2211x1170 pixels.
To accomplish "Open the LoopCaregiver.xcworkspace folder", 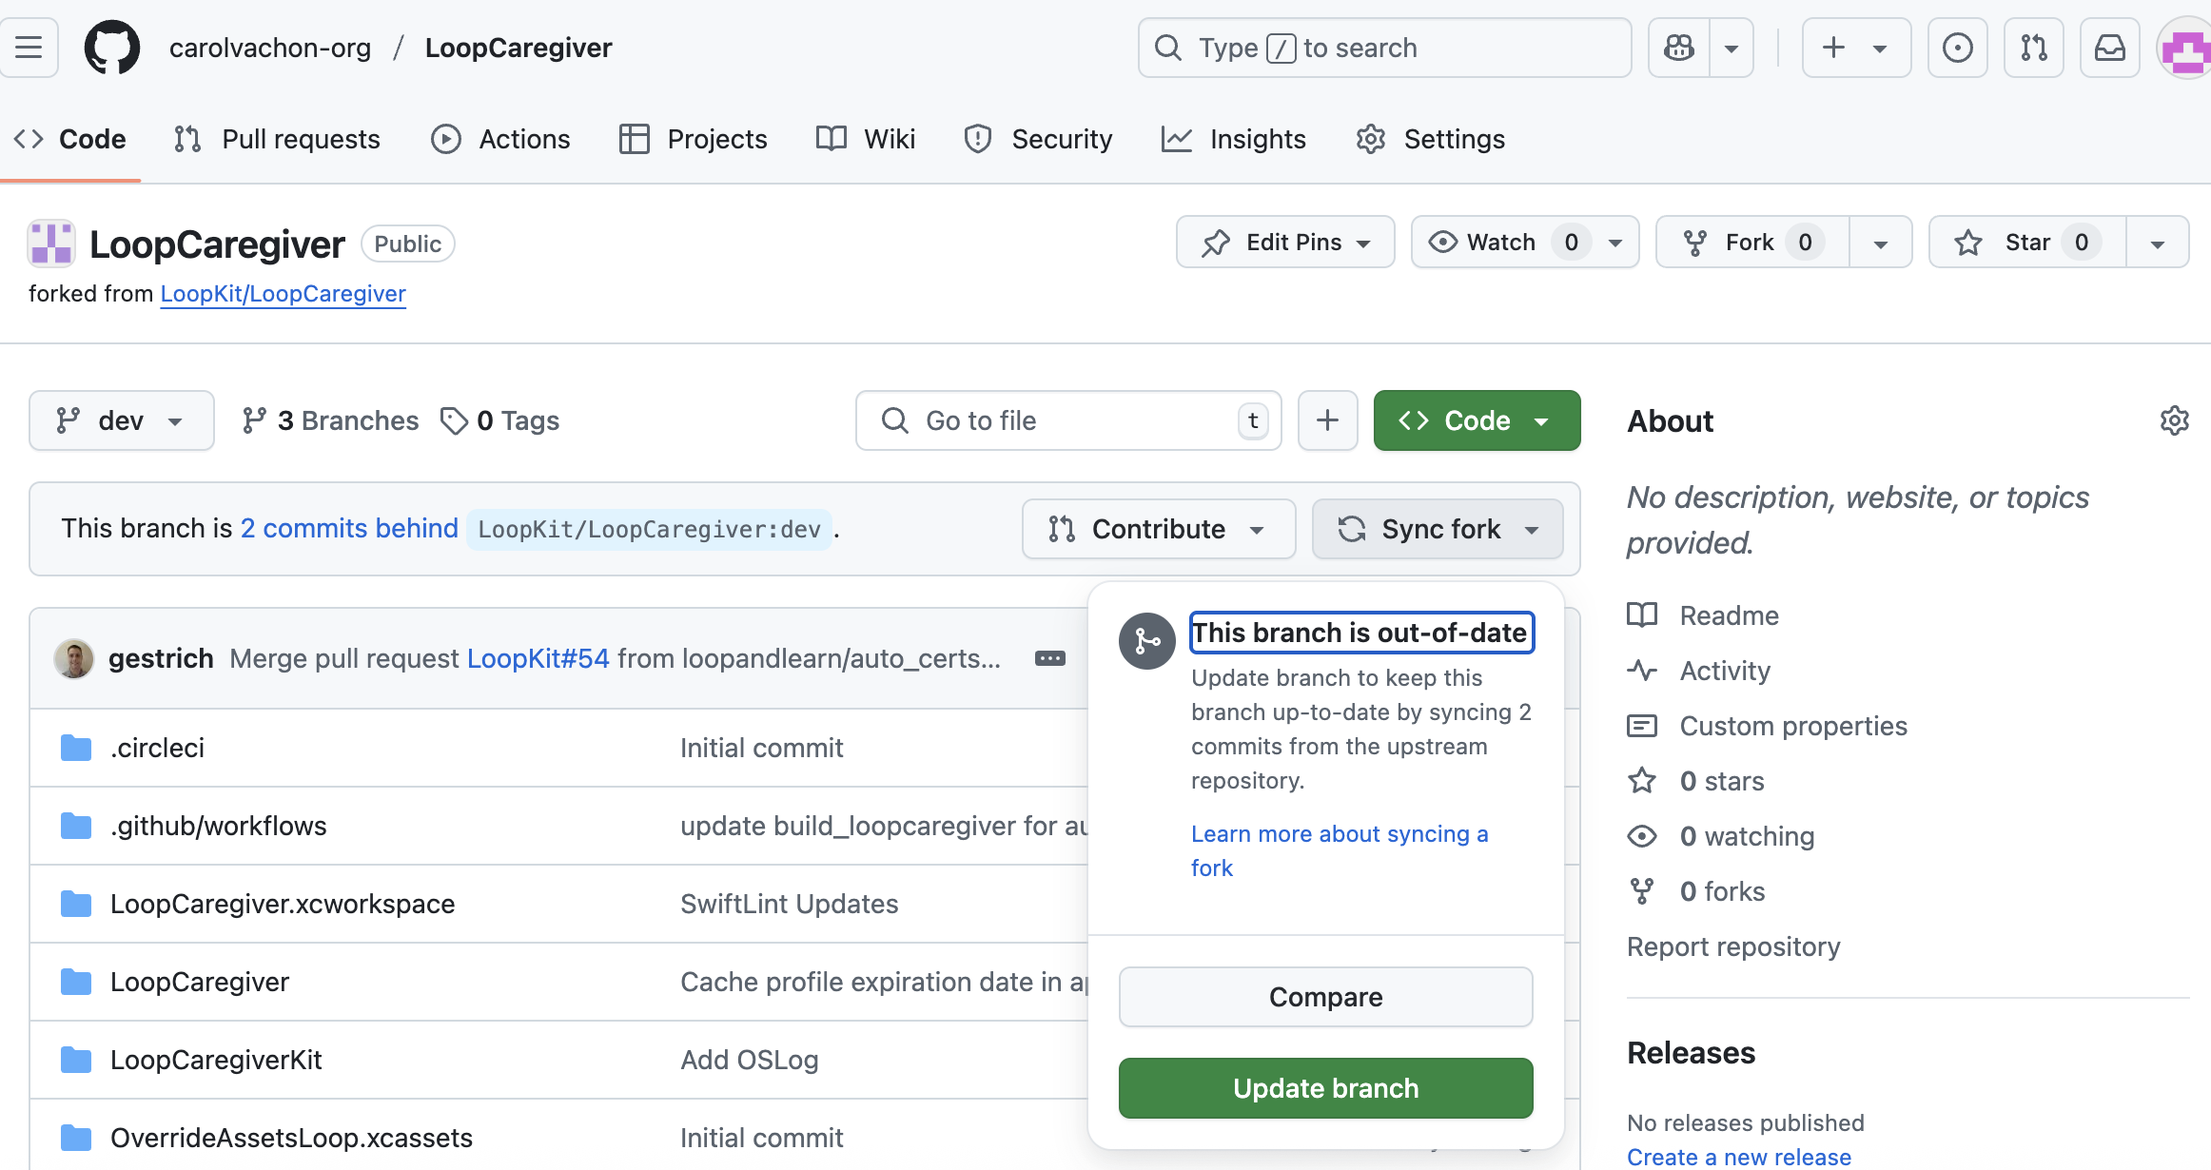I will 283,904.
